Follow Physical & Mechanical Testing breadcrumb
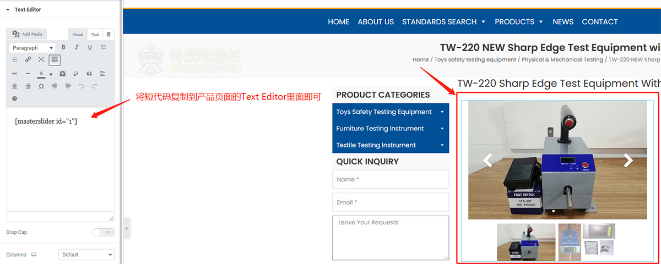Image resolution: width=661 pixels, height=264 pixels. [562, 59]
